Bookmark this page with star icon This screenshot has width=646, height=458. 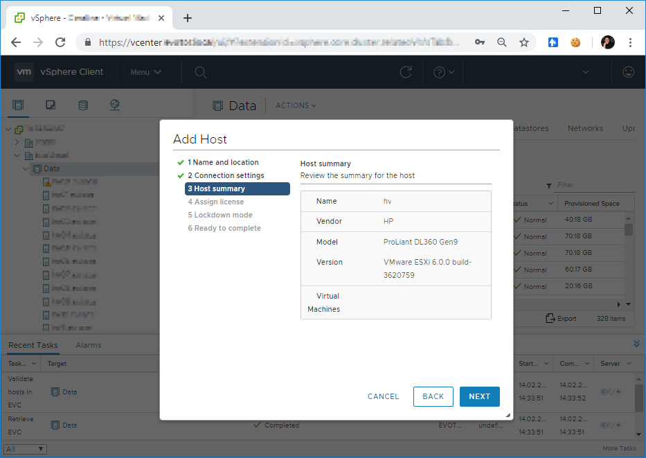point(524,42)
